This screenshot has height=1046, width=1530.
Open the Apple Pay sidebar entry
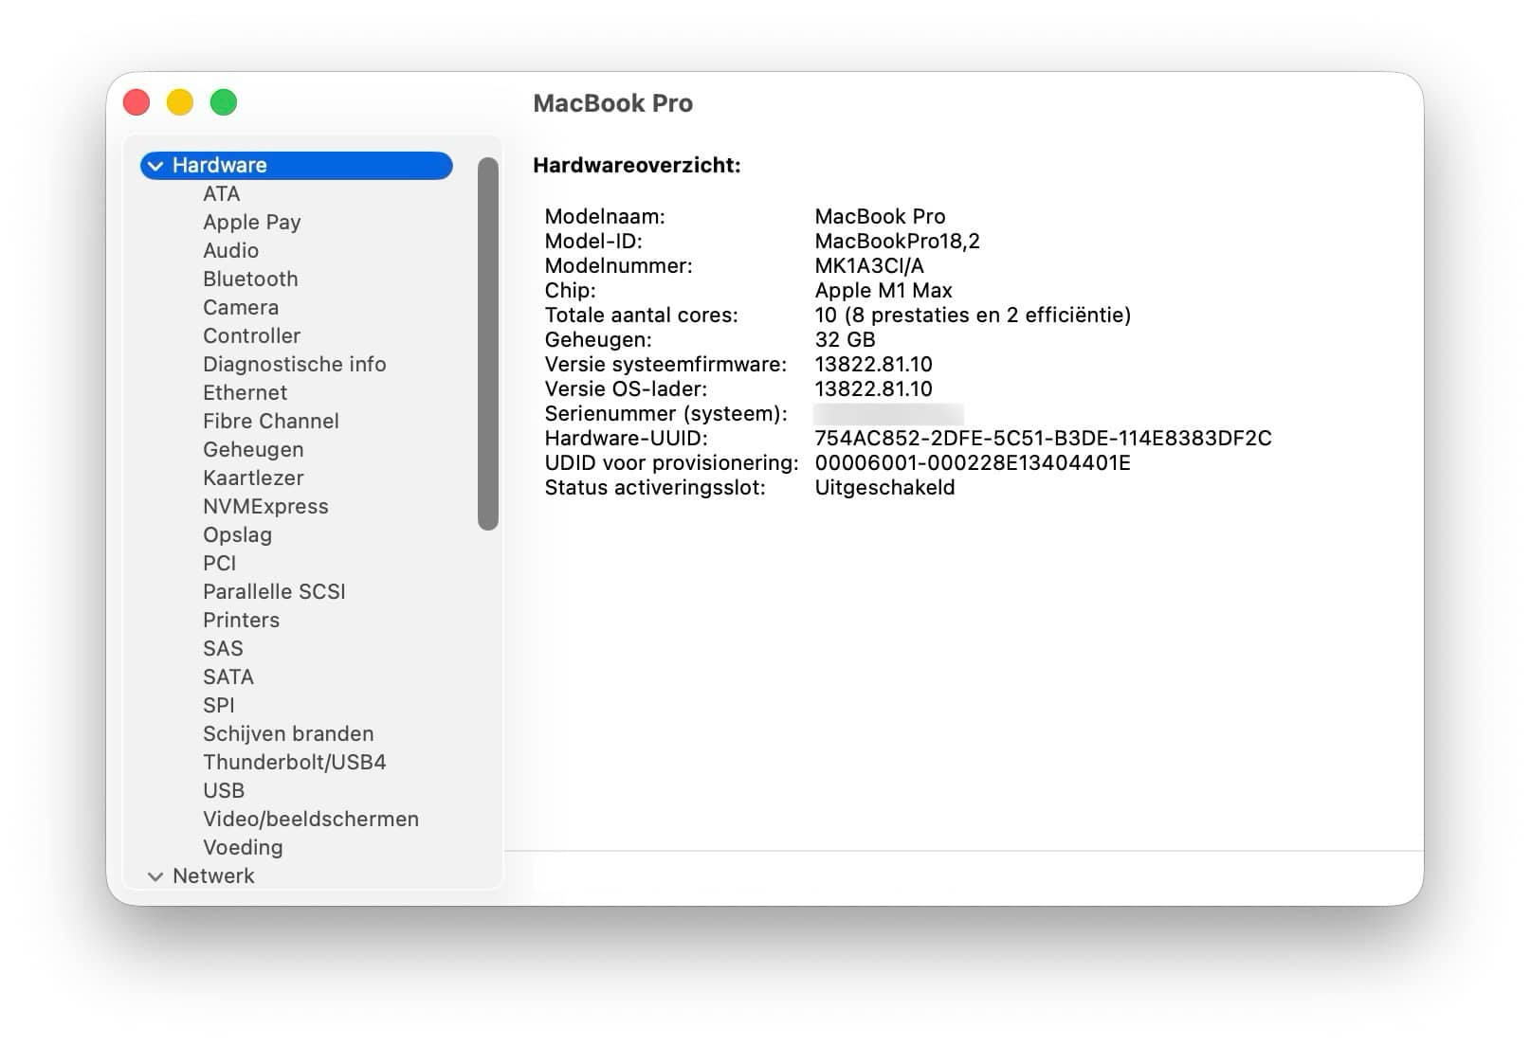(x=251, y=222)
